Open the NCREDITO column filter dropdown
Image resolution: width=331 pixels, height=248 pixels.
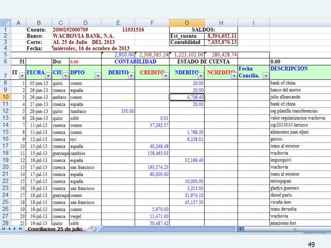pos(234,75)
